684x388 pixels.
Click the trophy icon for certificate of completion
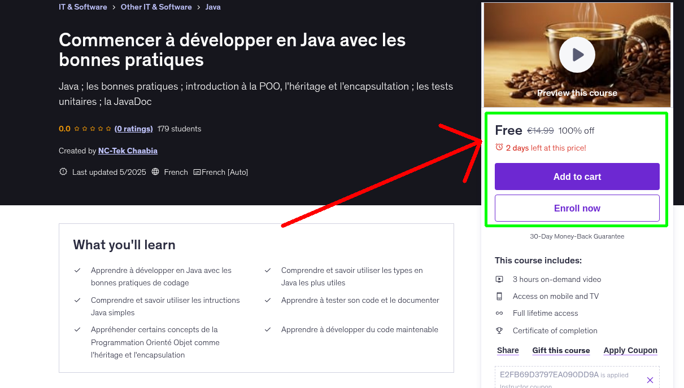pyautogui.click(x=500, y=330)
